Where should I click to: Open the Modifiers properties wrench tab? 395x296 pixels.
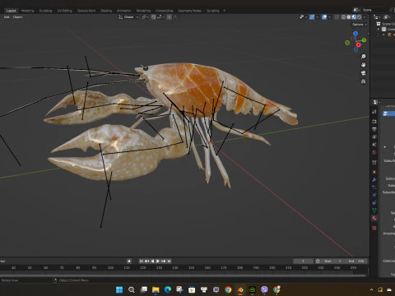(x=374, y=180)
